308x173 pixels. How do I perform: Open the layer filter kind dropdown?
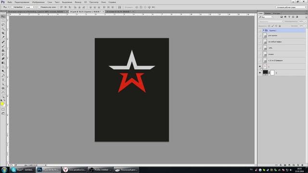coord(266,17)
